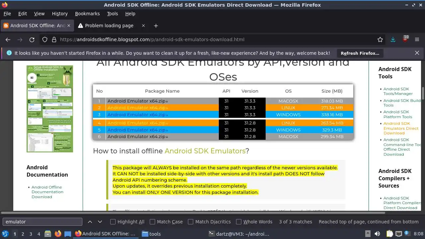The image size is (425, 239).
Task: Open the system start menu icon
Action: (5, 234)
